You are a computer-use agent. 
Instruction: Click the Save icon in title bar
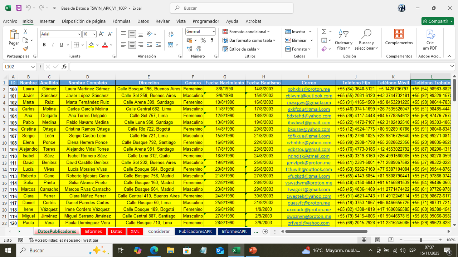[x=19, y=8]
